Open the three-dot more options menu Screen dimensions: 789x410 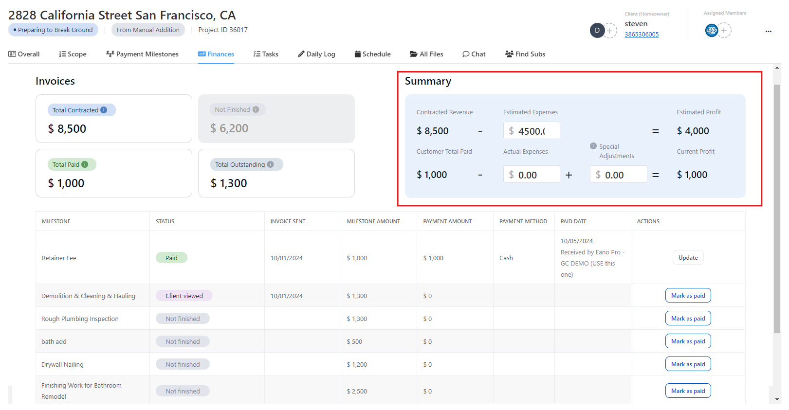[769, 31]
